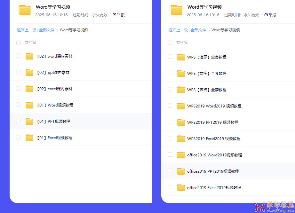295x213 pixels.
Task: Click the folder icon of 【02】excel课内素材
Action: pyautogui.click(x=29, y=89)
